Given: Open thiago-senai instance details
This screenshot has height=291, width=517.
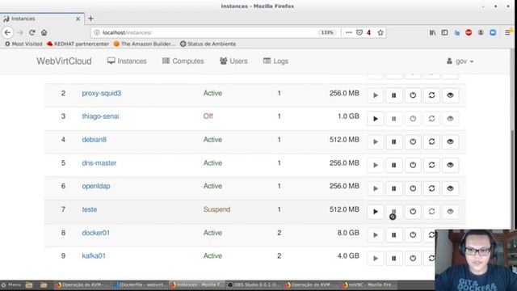Looking at the screenshot, I should 100,116.
